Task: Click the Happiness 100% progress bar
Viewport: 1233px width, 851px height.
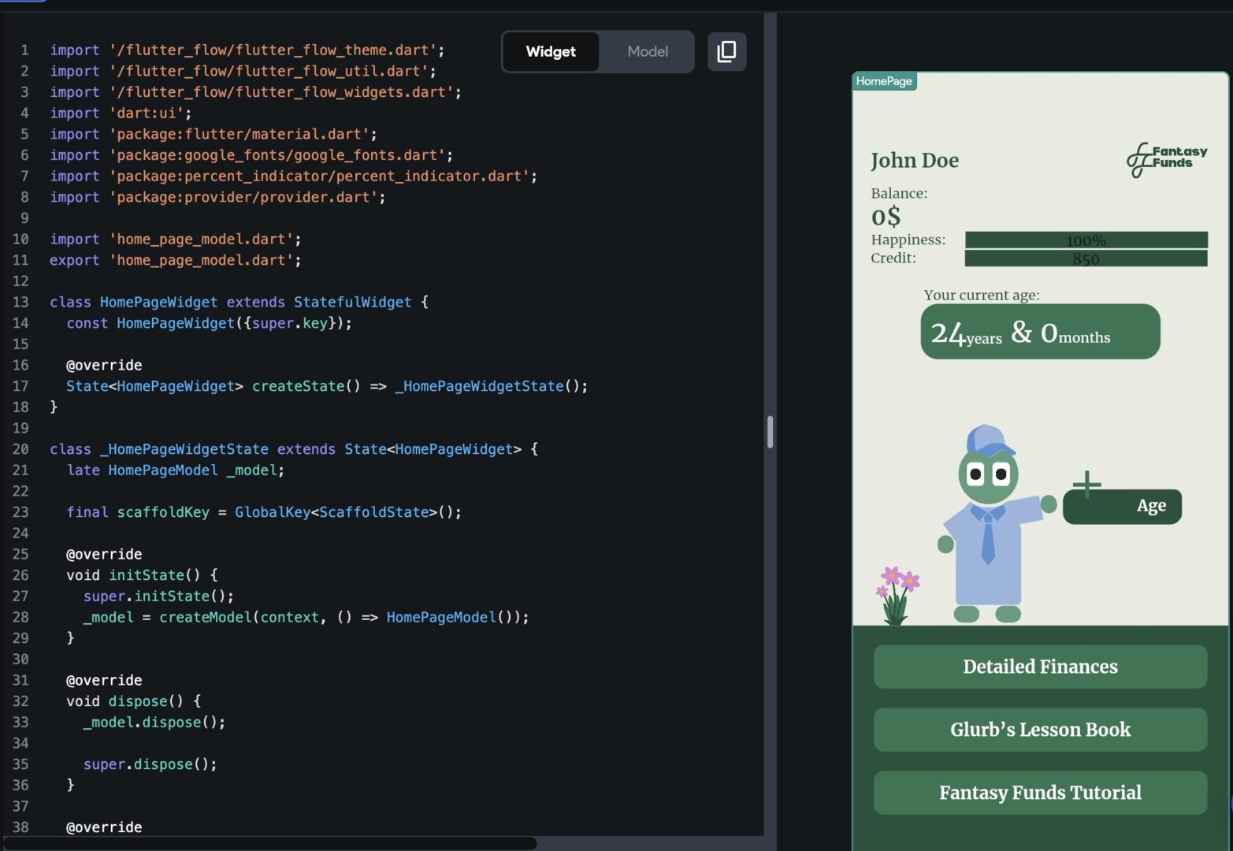Action: pos(1085,240)
